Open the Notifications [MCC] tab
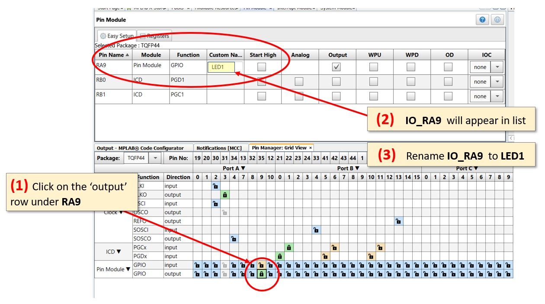The height and width of the screenshot is (304, 545). [x=219, y=148]
